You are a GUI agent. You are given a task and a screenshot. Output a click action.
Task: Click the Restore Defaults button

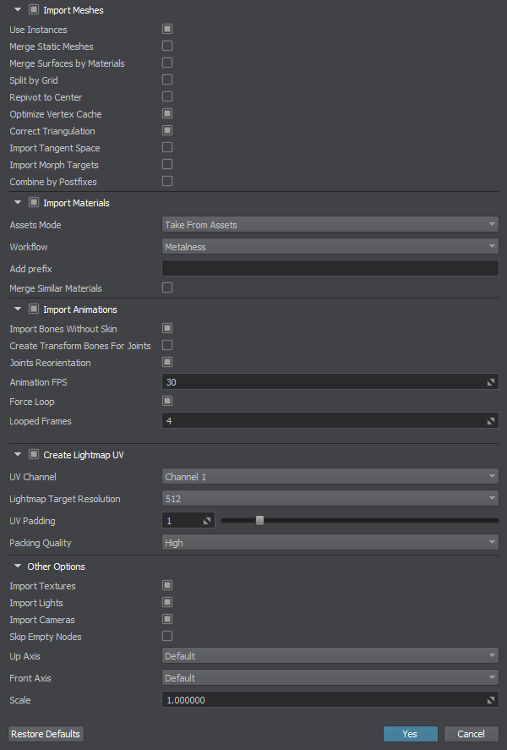coord(46,734)
